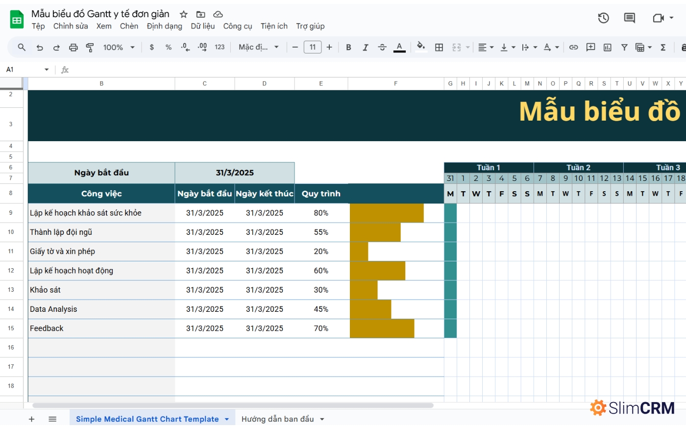686x429 pixels.
Task: Print the spreadsheet
Action: tap(73, 47)
